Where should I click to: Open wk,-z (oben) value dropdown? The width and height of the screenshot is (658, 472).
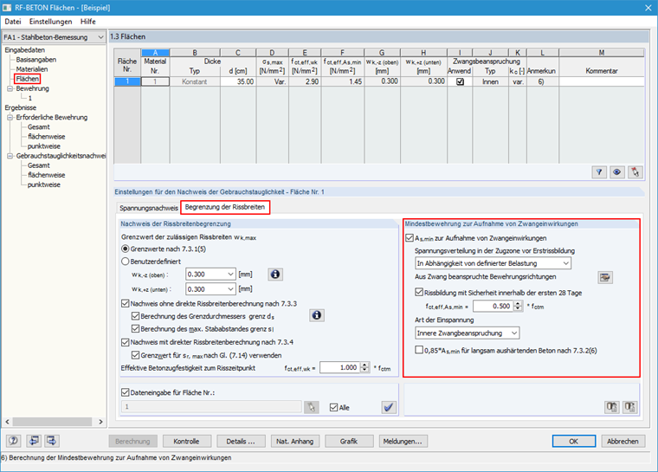tap(230, 275)
